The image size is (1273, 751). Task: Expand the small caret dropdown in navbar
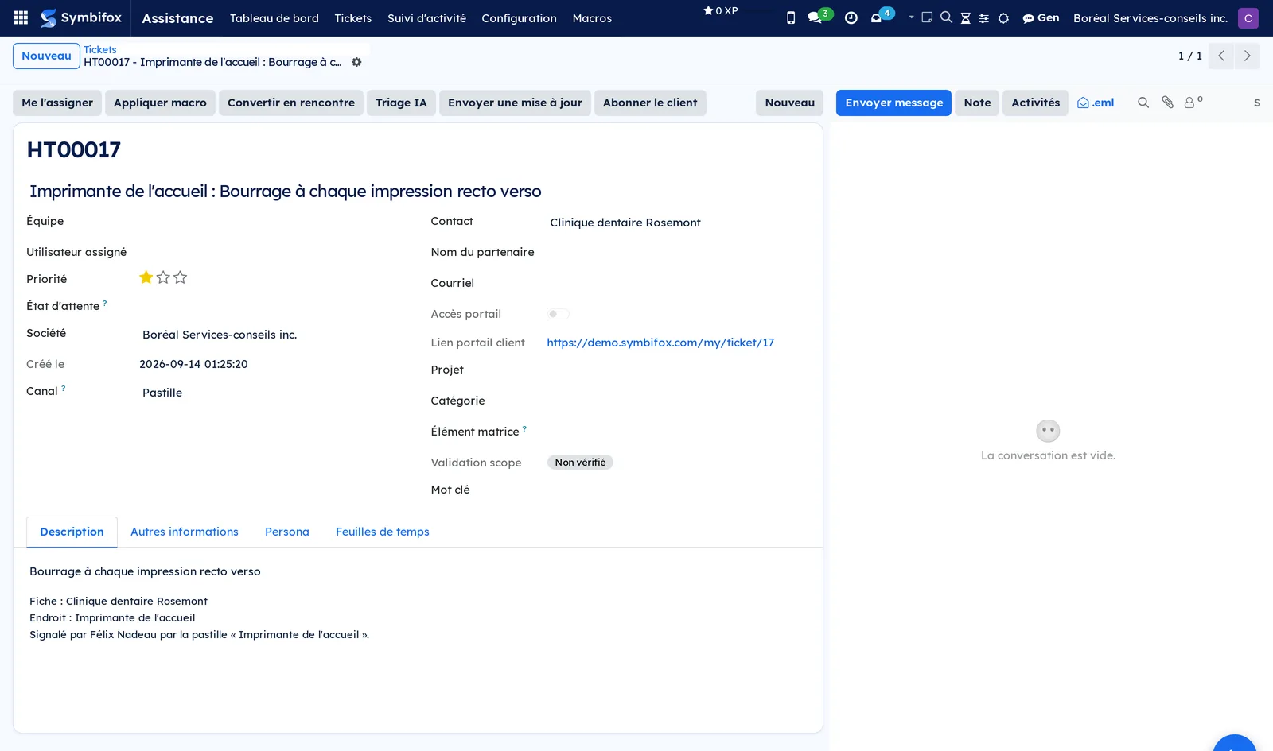coord(911,17)
